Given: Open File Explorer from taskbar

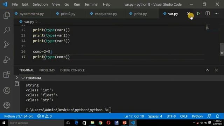Looking at the screenshot, I should [92, 123].
